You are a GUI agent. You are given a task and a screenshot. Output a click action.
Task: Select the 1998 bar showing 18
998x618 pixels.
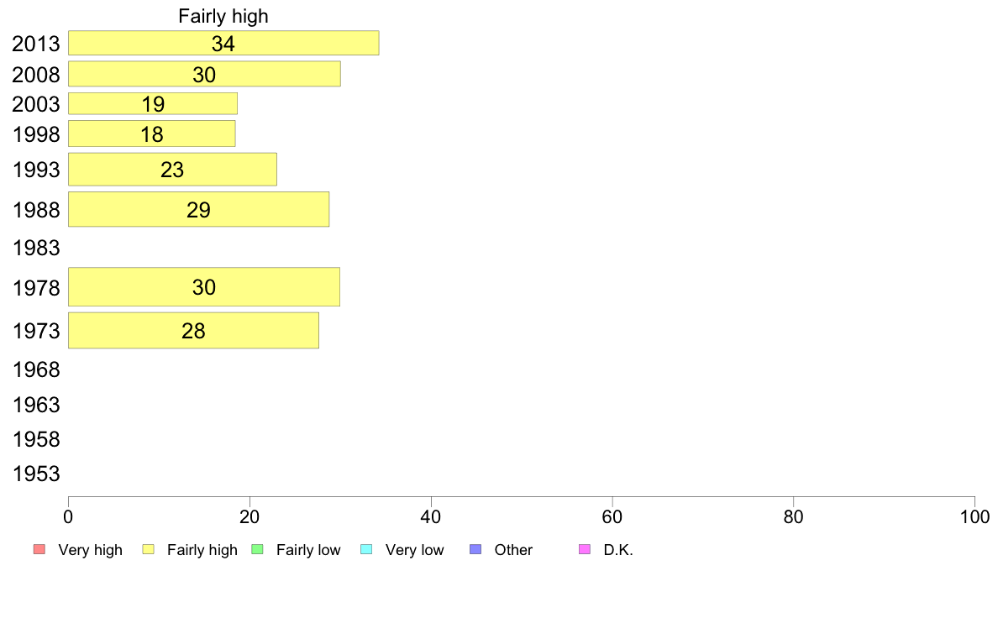click(x=151, y=134)
